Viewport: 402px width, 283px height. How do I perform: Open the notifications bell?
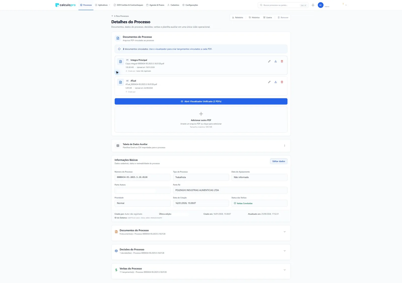(313, 5)
